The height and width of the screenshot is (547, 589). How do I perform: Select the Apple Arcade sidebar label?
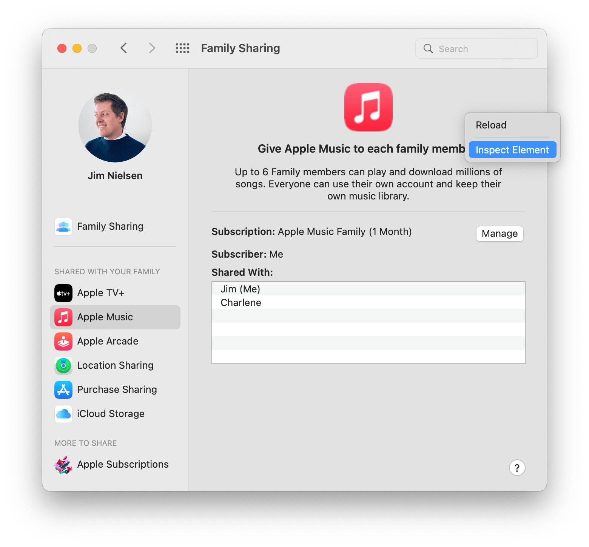pyautogui.click(x=108, y=341)
